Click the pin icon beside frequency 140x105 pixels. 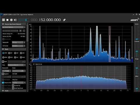point(64,20)
